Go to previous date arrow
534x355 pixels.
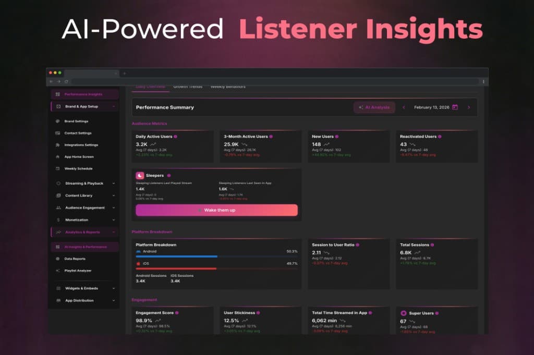pos(404,107)
